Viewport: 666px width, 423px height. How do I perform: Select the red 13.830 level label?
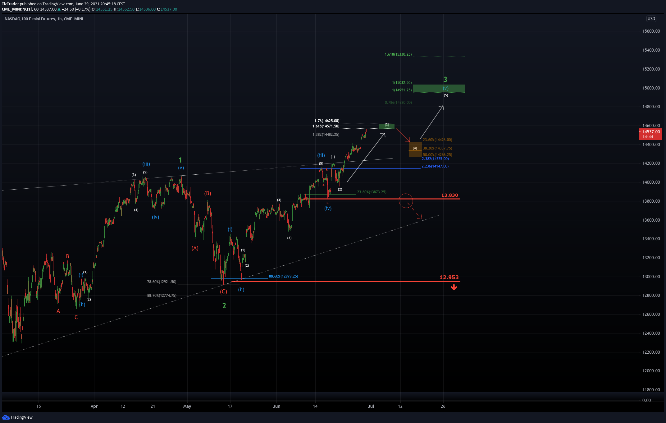coord(449,195)
